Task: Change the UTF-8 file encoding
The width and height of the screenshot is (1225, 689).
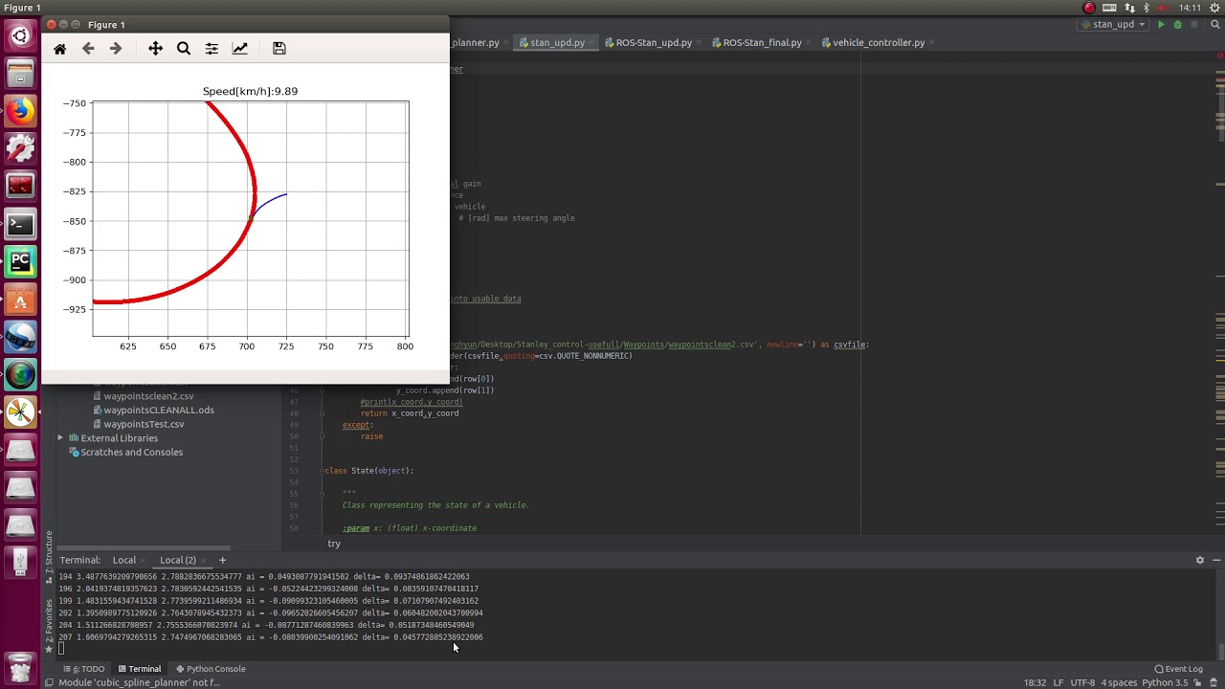Action: [1082, 682]
